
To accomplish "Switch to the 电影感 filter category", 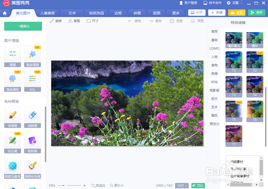I will [x=214, y=90].
